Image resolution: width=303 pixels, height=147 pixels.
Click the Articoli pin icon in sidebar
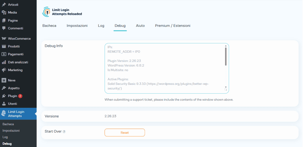4,4
